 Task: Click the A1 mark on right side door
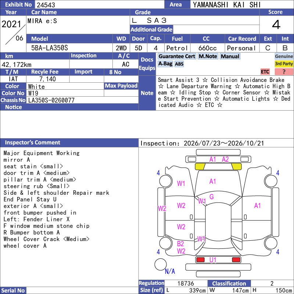coord(258,205)
